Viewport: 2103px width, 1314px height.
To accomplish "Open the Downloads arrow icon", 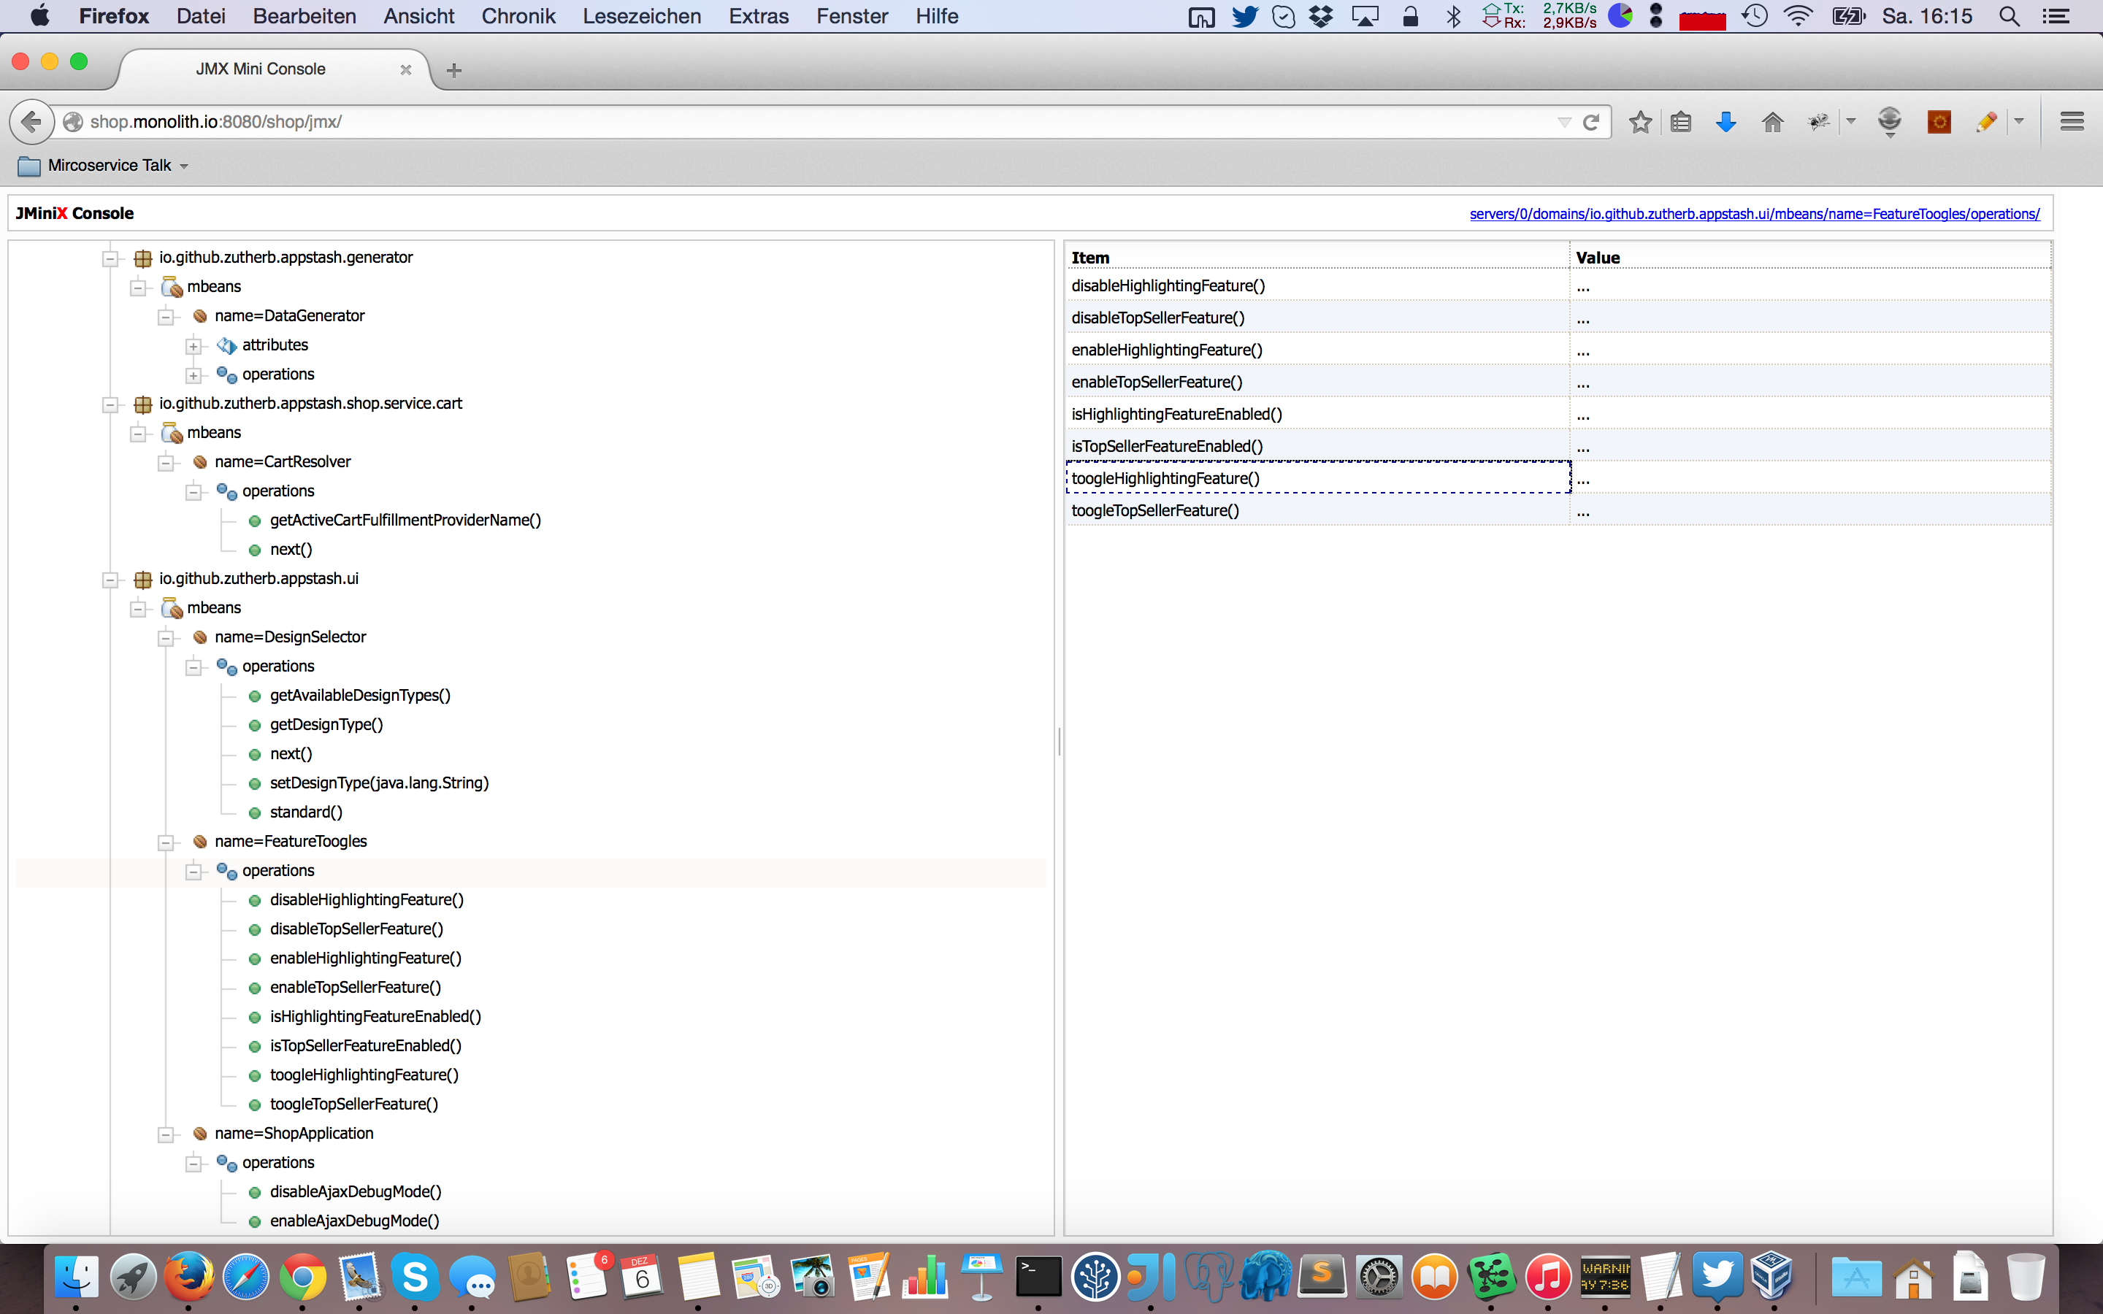I will tap(1726, 123).
